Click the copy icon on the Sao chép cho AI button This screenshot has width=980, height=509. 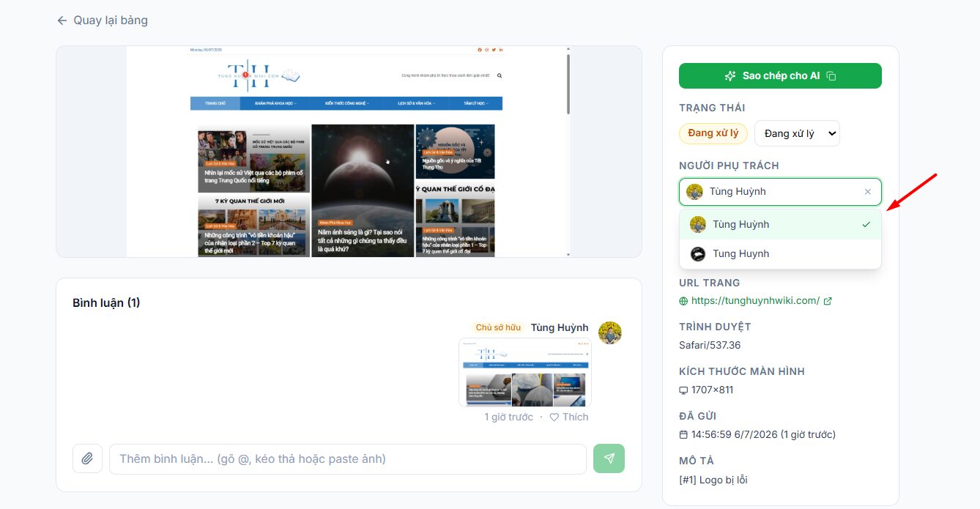click(x=831, y=76)
